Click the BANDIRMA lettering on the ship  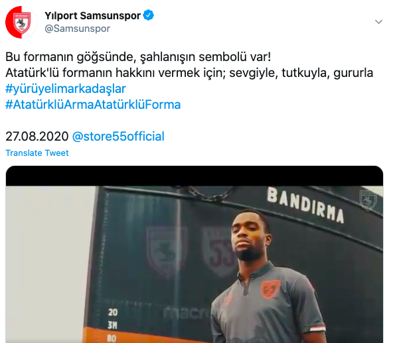pos(305,205)
